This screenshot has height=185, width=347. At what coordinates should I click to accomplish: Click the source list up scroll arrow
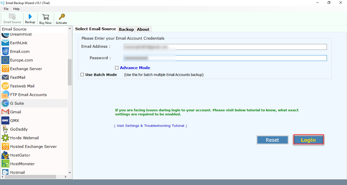pyautogui.click(x=70, y=29)
